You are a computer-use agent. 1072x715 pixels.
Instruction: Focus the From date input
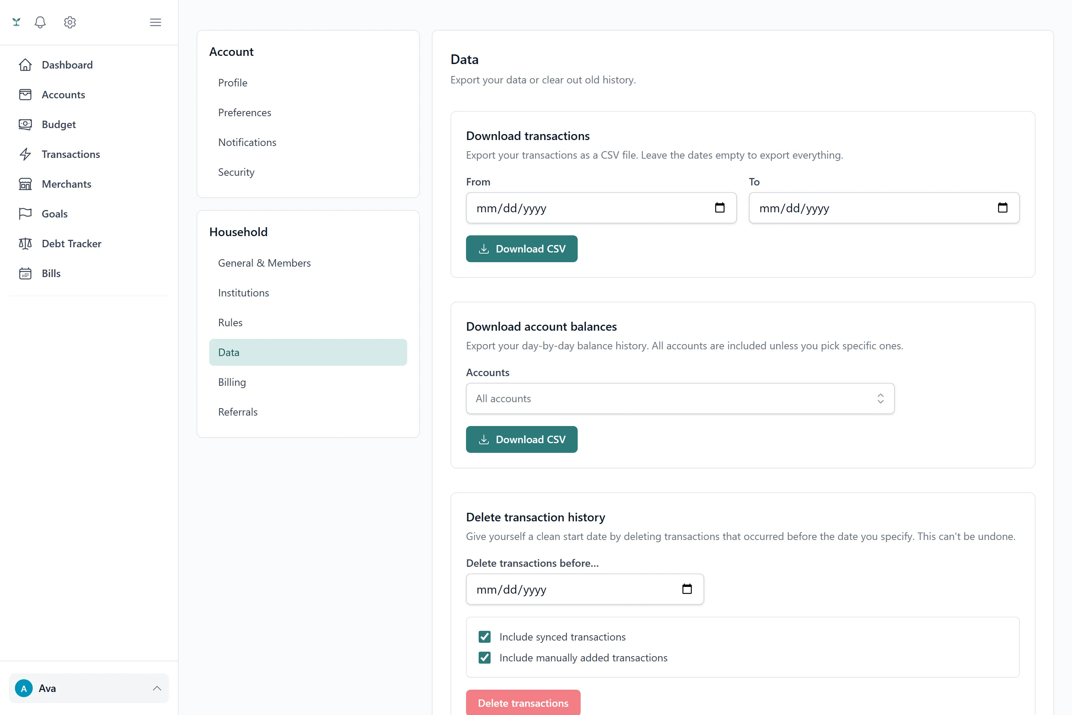click(601, 208)
